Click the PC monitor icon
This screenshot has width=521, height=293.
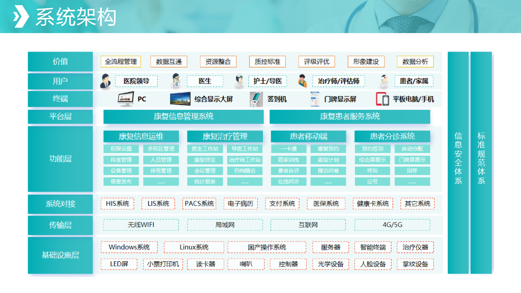click(126, 99)
